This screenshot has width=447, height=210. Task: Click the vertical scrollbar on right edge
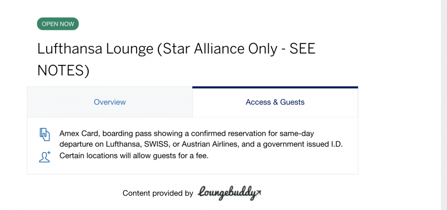pos(444,105)
